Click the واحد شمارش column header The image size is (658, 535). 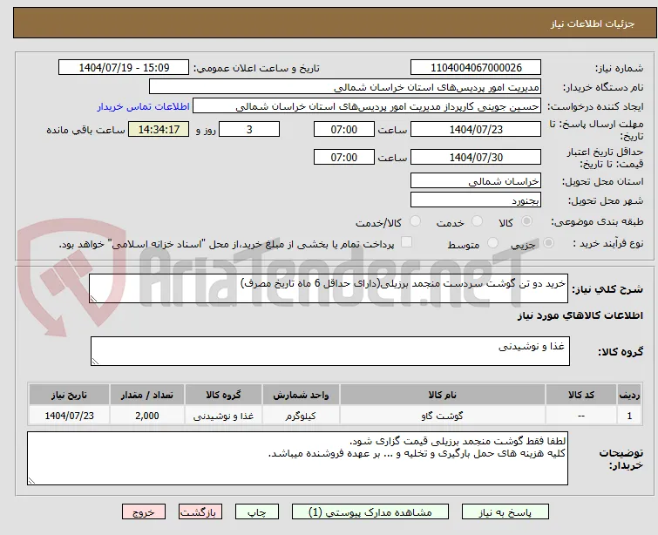pyautogui.click(x=301, y=395)
